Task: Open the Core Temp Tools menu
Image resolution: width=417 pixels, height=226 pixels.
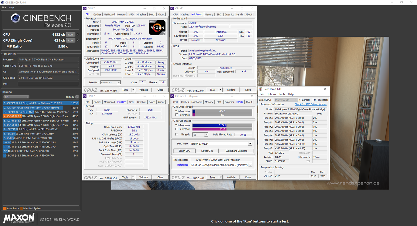Action: pos(282,94)
